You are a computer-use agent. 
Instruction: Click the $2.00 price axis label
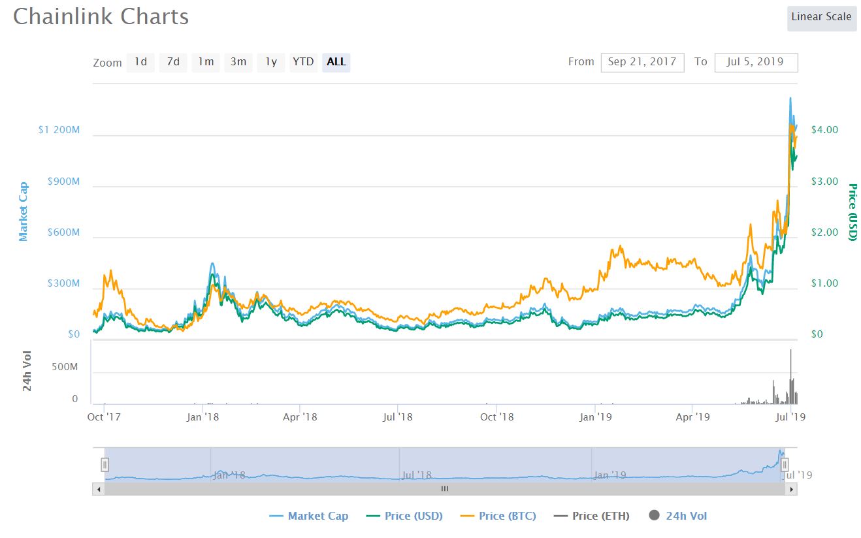pyautogui.click(x=824, y=232)
